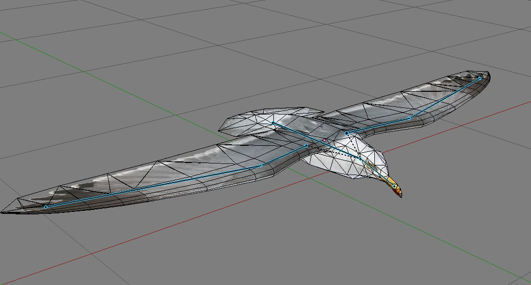This screenshot has width=531, height=285.
Task: Select the neck bone joint on the white chest
Action: 360,158
